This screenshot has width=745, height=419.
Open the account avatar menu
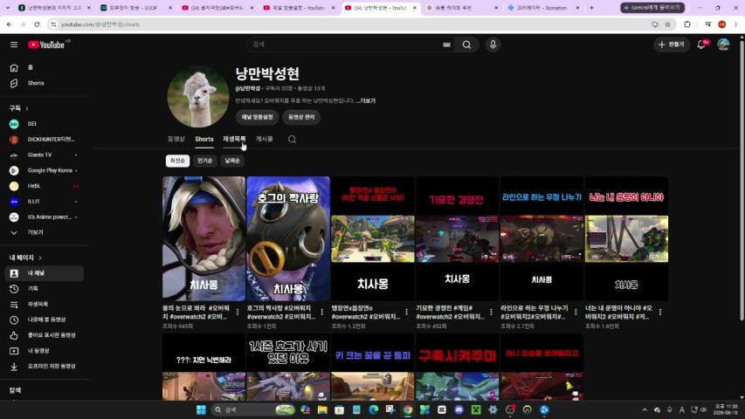click(x=723, y=45)
